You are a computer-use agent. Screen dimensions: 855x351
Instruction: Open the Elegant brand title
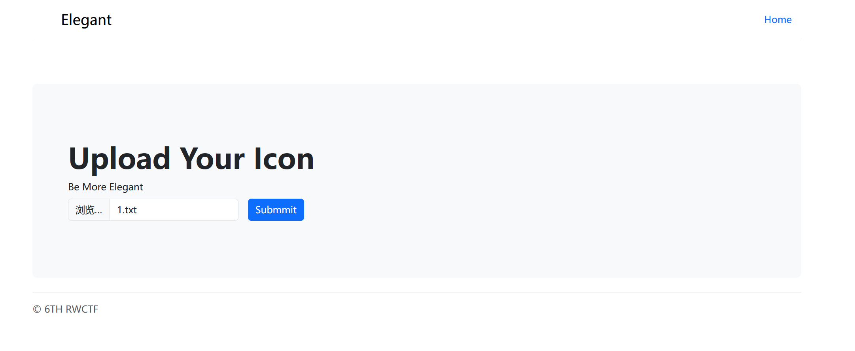[86, 20]
